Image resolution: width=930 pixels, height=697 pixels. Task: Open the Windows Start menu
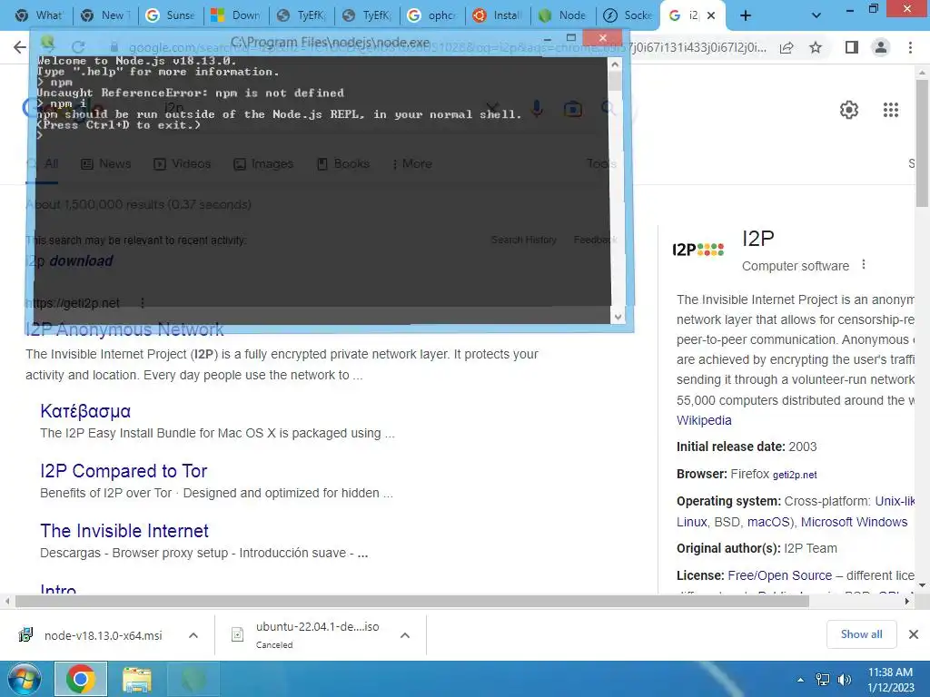[25, 679]
